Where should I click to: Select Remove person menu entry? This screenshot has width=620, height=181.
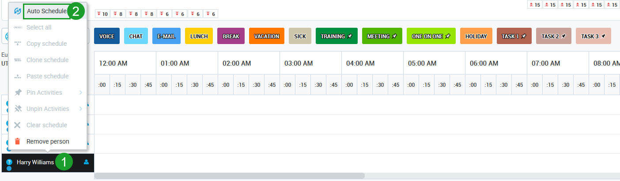(48, 141)
